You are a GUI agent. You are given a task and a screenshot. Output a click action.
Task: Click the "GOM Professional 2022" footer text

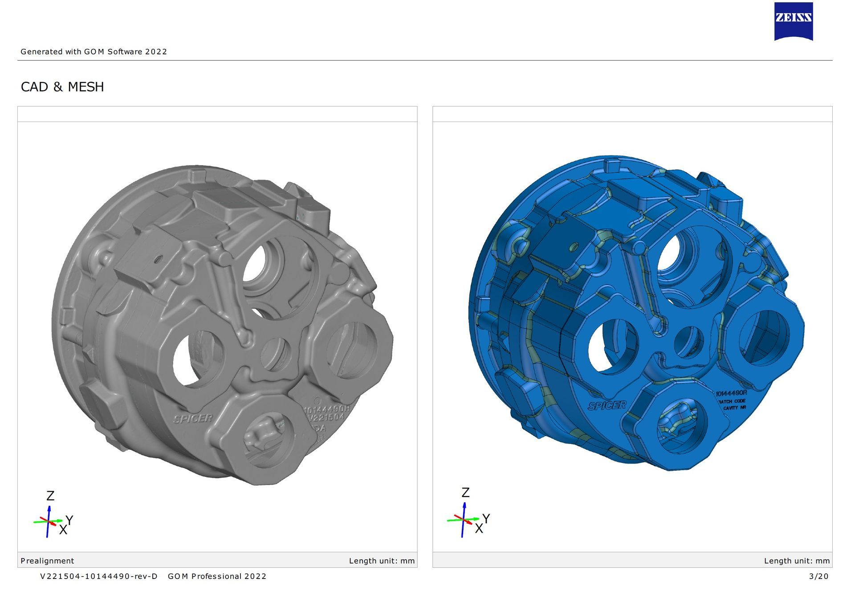click(217, 576)
